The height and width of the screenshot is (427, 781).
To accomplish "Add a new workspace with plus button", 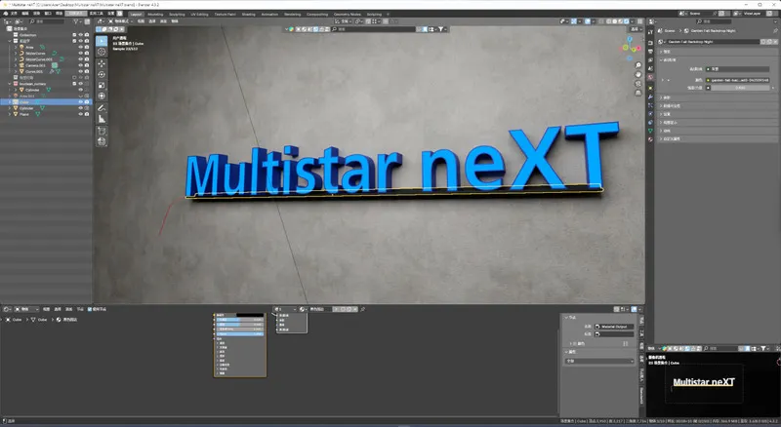I will (388, 15).
